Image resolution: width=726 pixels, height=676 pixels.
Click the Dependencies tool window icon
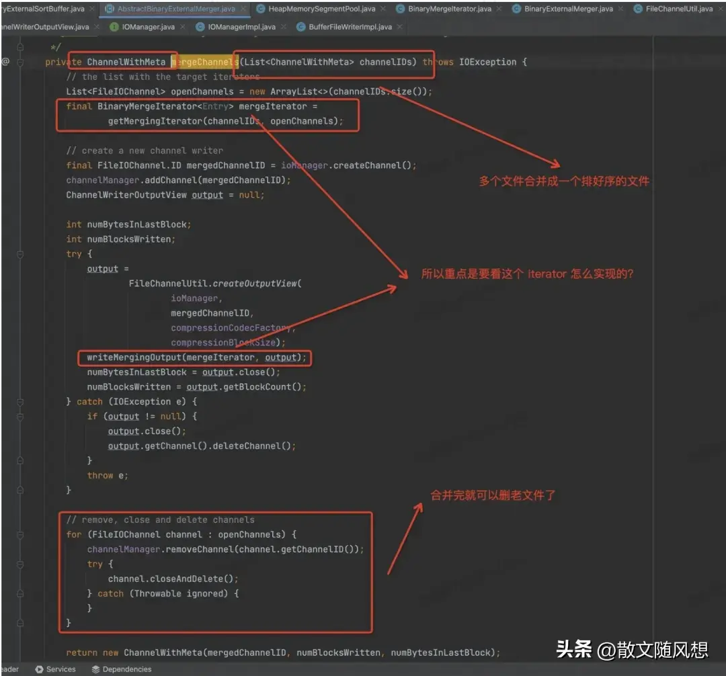click(x=96, y=669)
